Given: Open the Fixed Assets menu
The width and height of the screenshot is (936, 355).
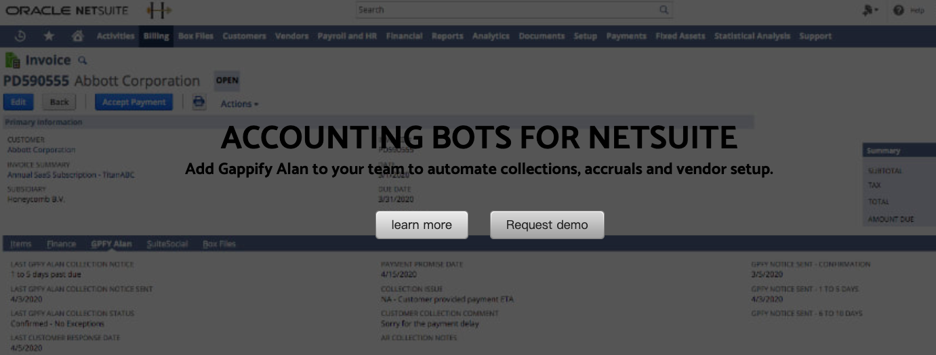Looking at the screenshot, I should [x=680, y=36].
